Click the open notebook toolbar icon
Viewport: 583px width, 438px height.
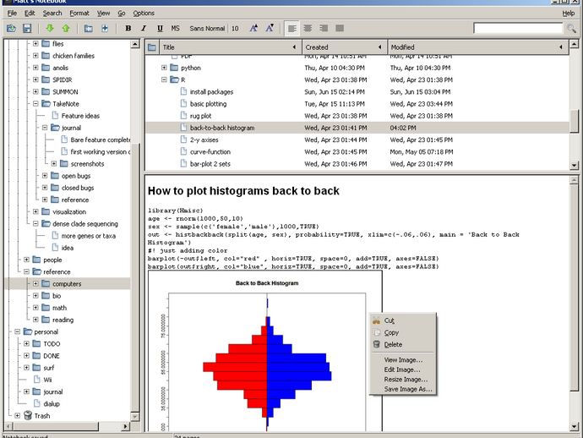[x=11, y=28]
